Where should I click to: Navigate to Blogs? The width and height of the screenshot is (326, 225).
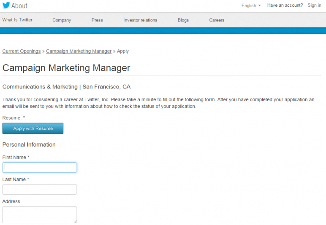(x=183, y=20)
